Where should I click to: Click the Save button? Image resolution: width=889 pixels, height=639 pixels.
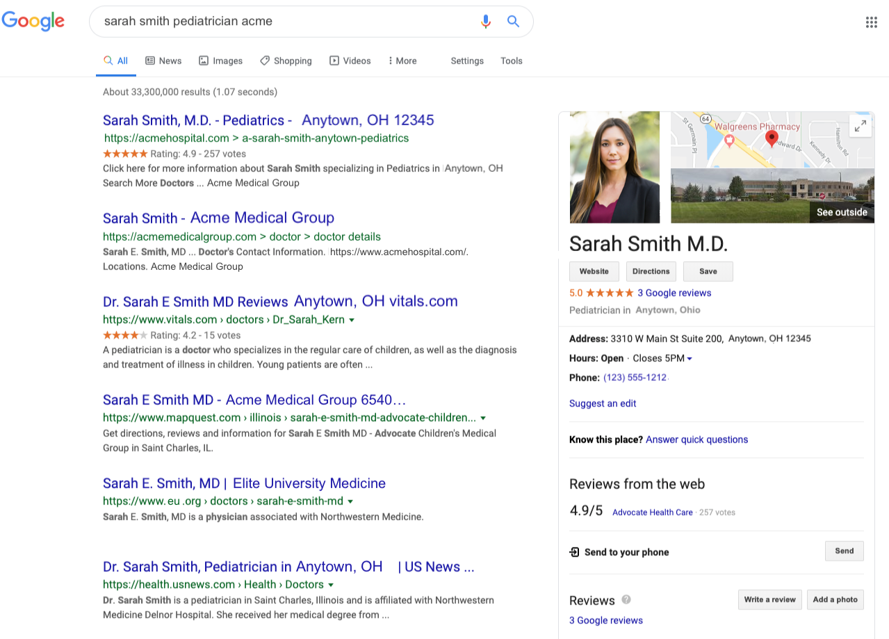(x=708, y=271)
